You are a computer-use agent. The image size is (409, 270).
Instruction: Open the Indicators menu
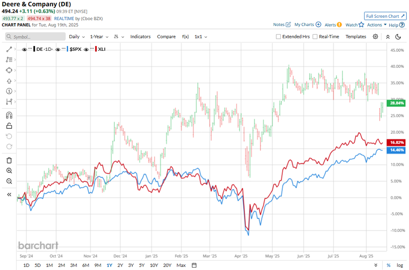click(141, 37)
